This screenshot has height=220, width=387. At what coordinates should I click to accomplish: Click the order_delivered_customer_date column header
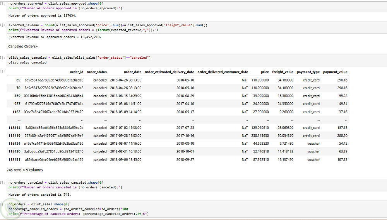[223, 72]
